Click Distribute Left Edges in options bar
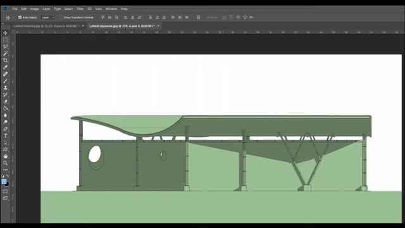Screen dimensions: 405x228 pyautogui.click(x=173, y=17)
